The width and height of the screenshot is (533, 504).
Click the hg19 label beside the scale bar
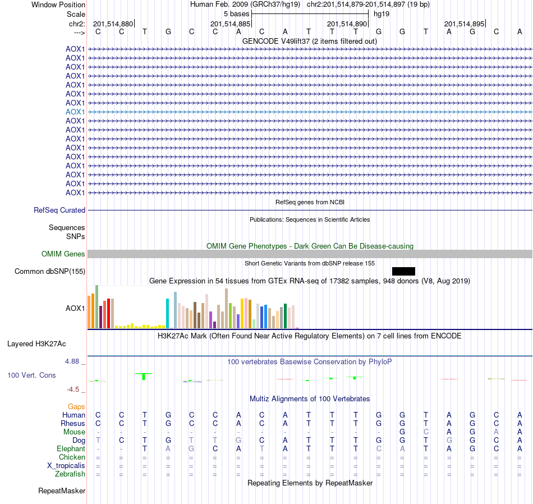click(382, 14)
